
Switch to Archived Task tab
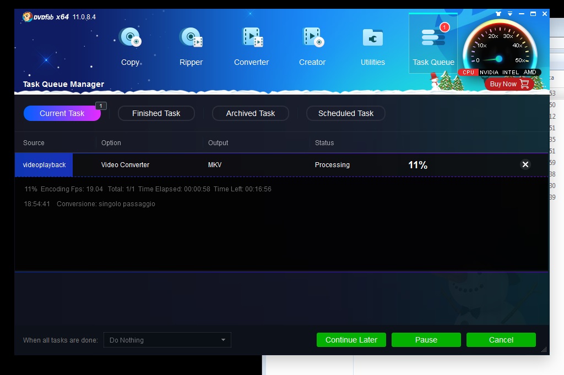click(x=251, y=113)
